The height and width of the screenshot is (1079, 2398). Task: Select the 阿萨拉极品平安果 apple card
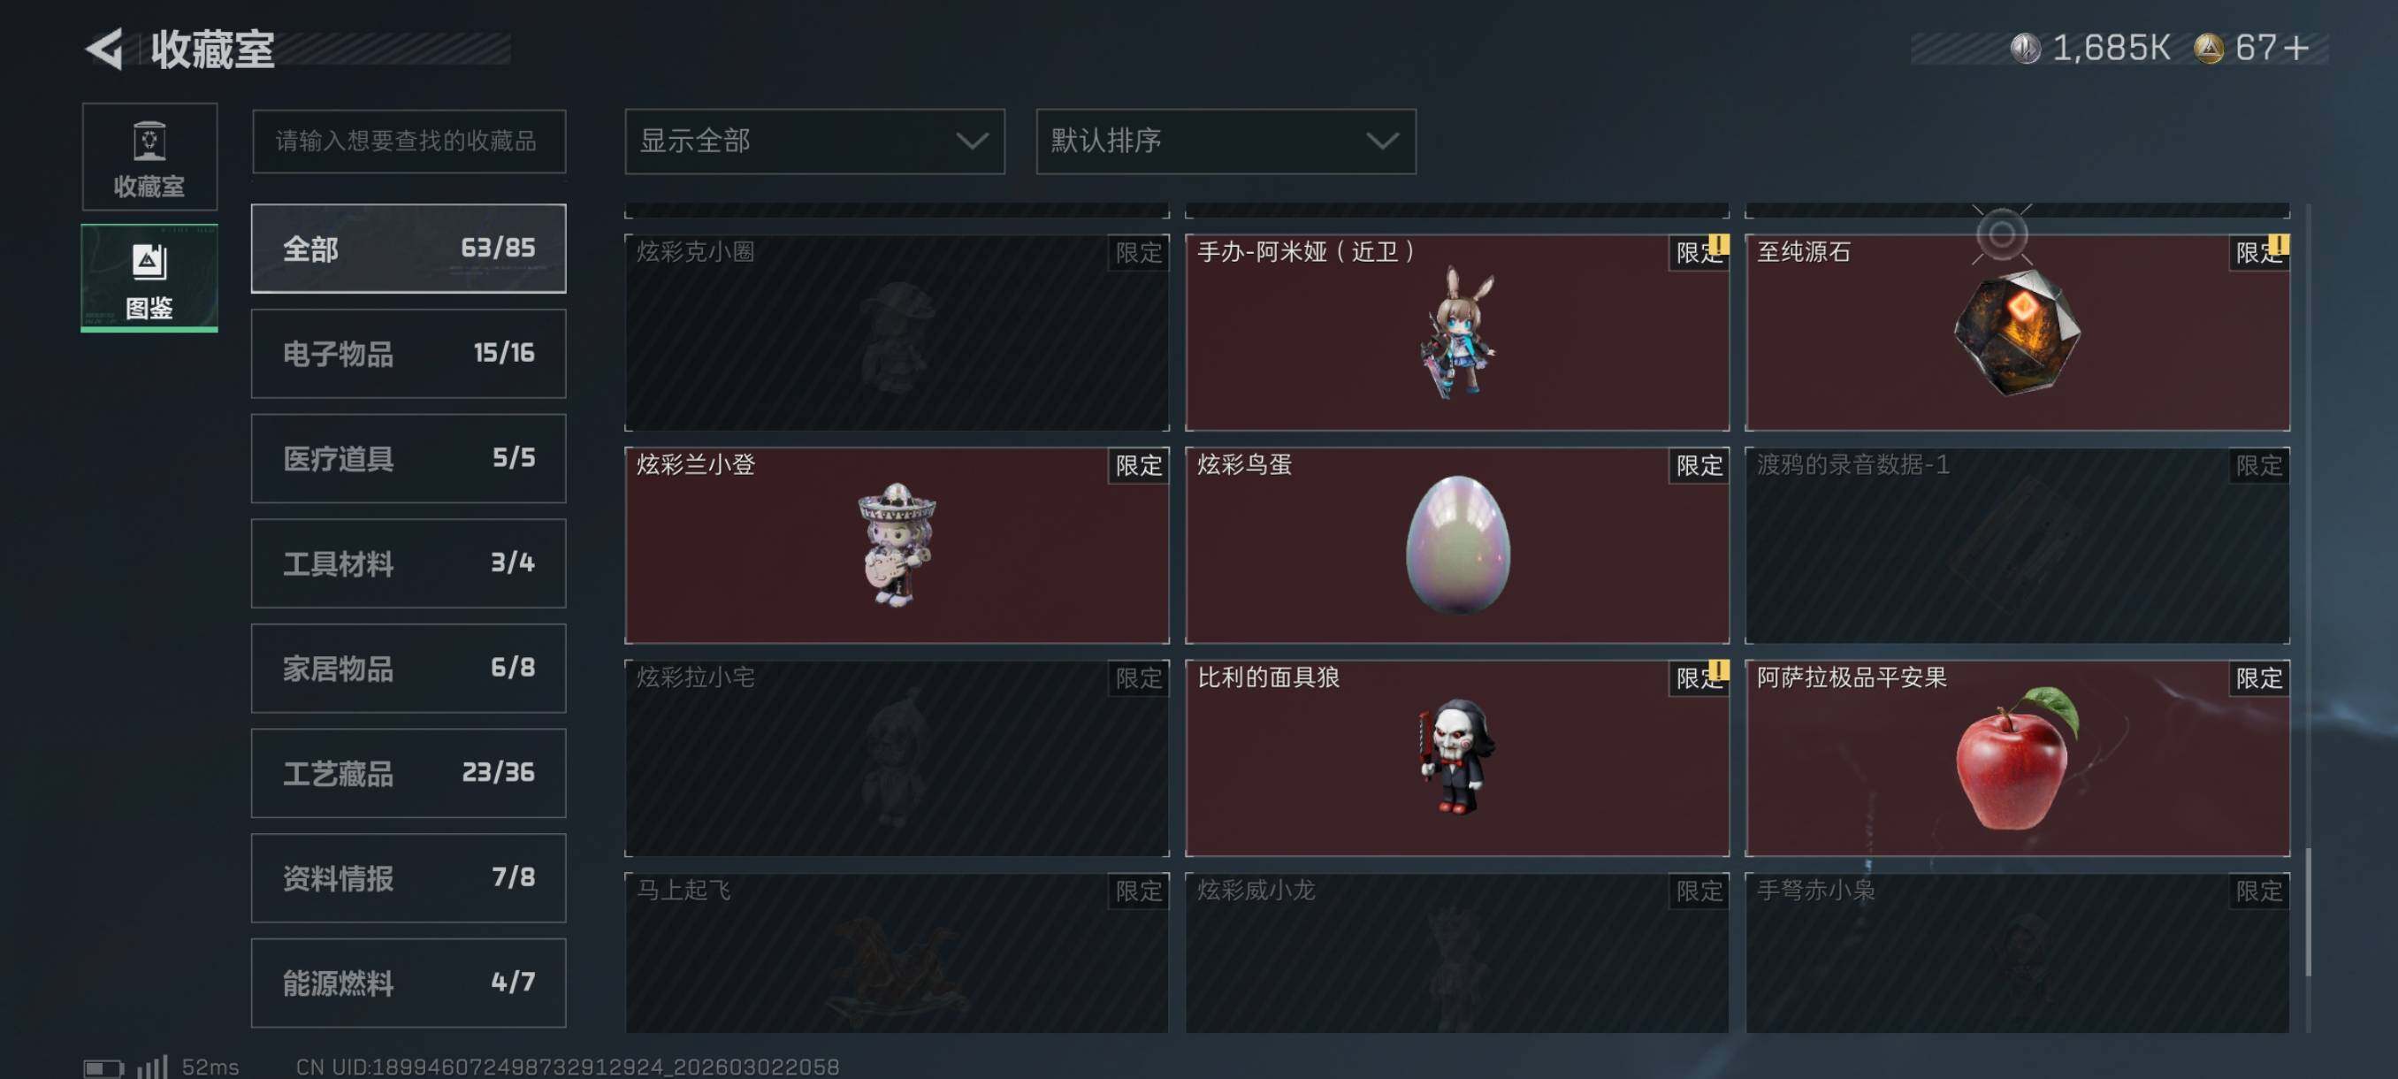(x=2016, y=758)
